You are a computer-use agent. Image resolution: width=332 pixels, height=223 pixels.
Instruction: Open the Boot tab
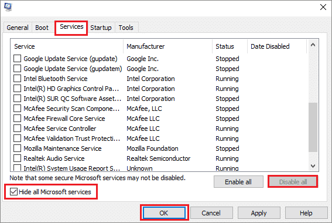[42, 28]
